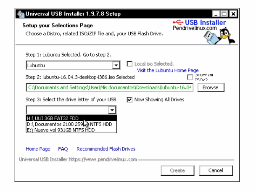This screenshot has width=256, height=193.
Task: Toggle the Local iso Selected checkbox
Action: pos(129,64)
